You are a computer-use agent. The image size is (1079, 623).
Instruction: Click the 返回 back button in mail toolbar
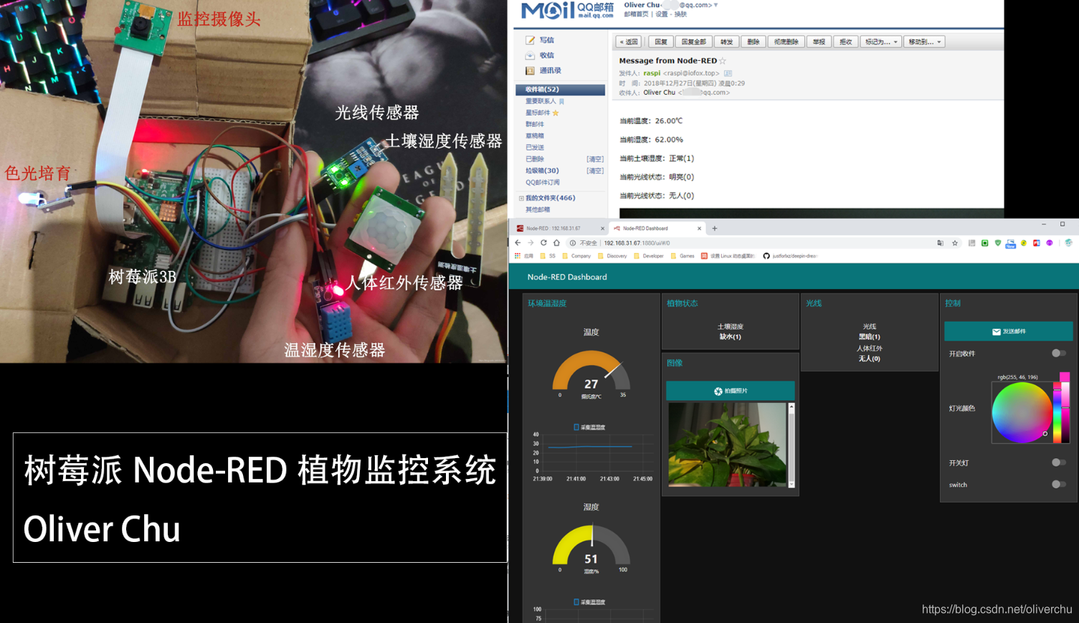[629, 42]
